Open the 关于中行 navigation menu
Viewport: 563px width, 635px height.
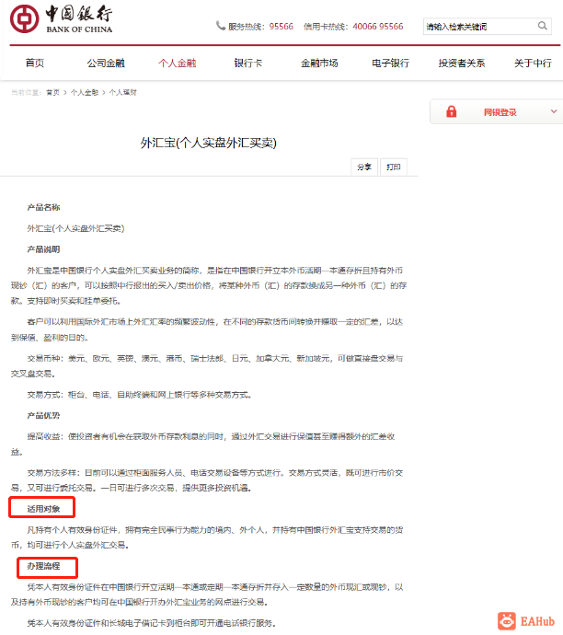(x=533, y=63)
